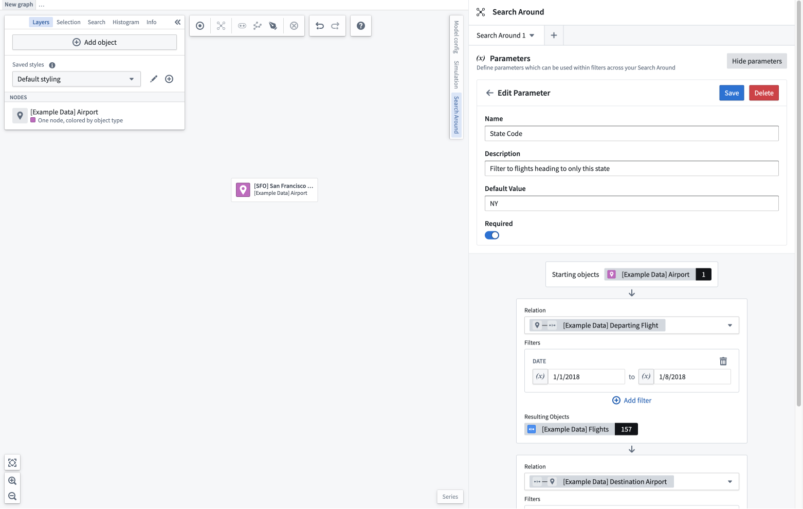Add a new saved style with the plus icon
This screenshot has height=509, width=803.
point(169,79)
